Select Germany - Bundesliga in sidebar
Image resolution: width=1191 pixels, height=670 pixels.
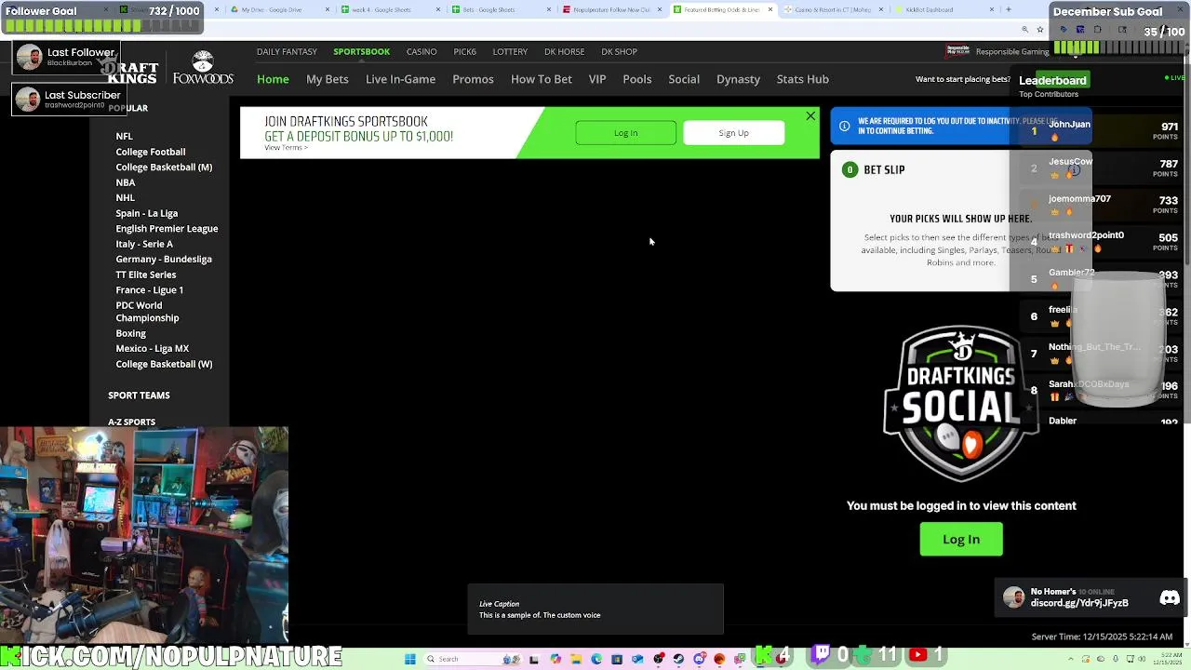164,260
